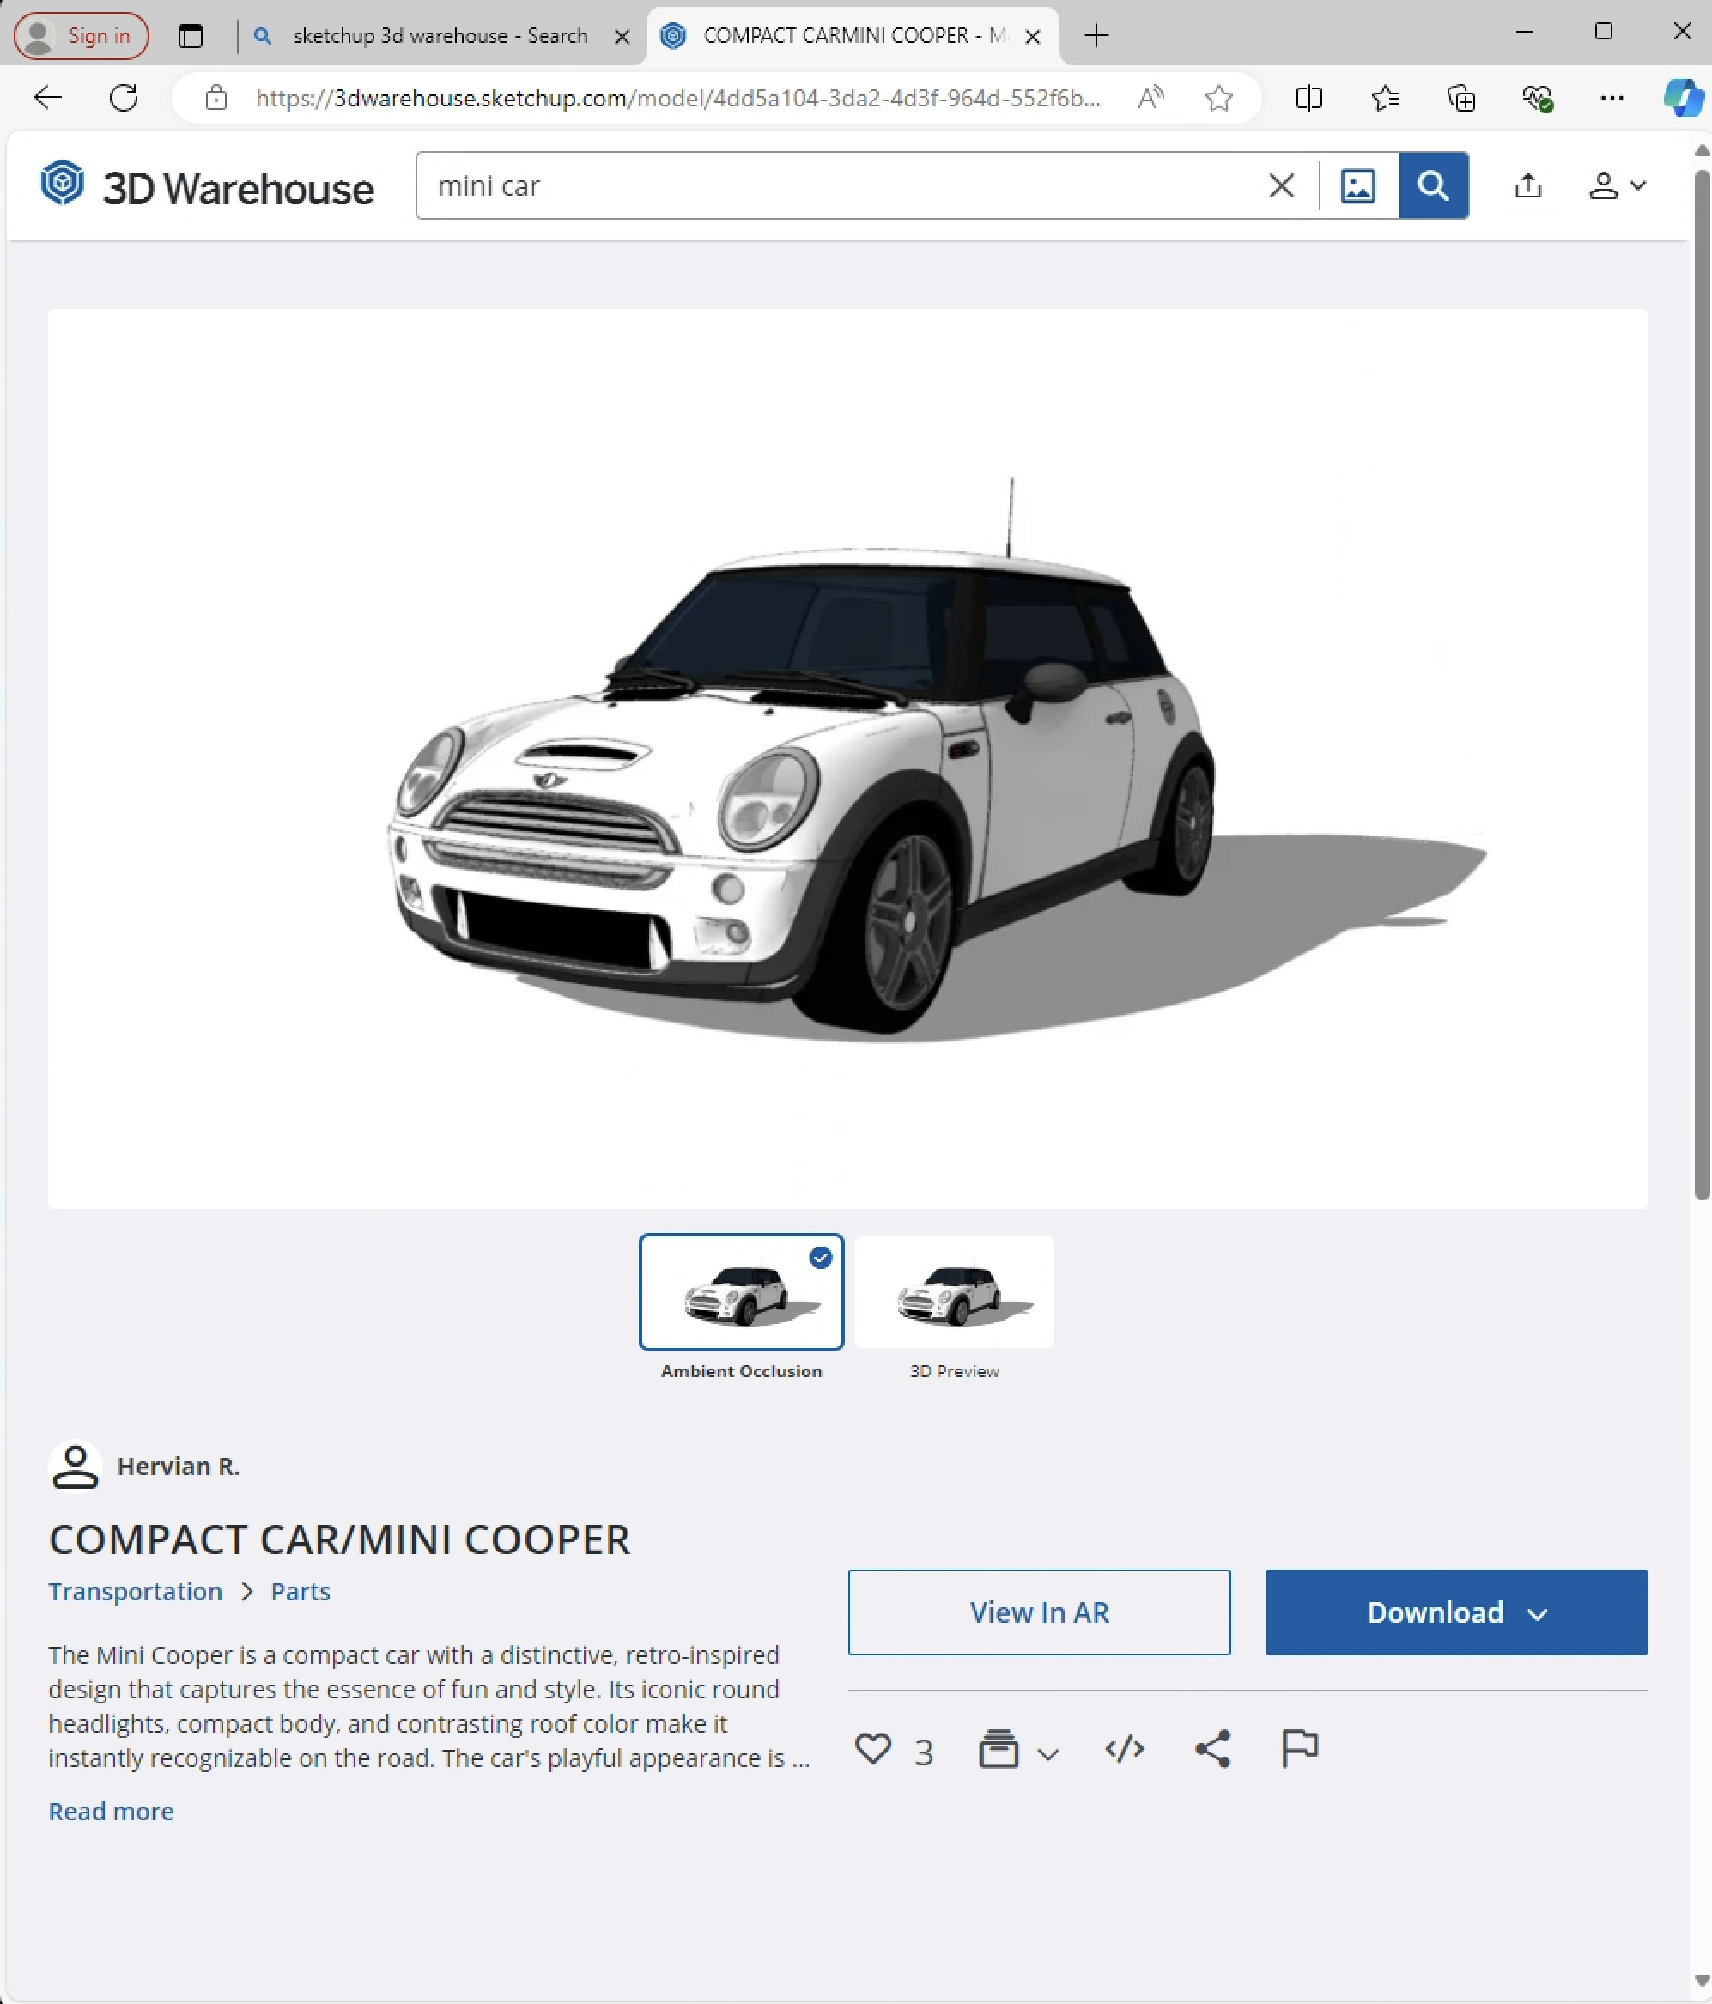Click the Mini Cooper model preview image
The width and height of the screenshot is (1712, 2004).
coord(847,758)
